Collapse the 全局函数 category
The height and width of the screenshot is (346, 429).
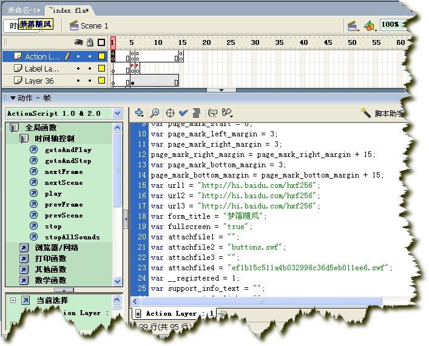[x=14, y=127]
